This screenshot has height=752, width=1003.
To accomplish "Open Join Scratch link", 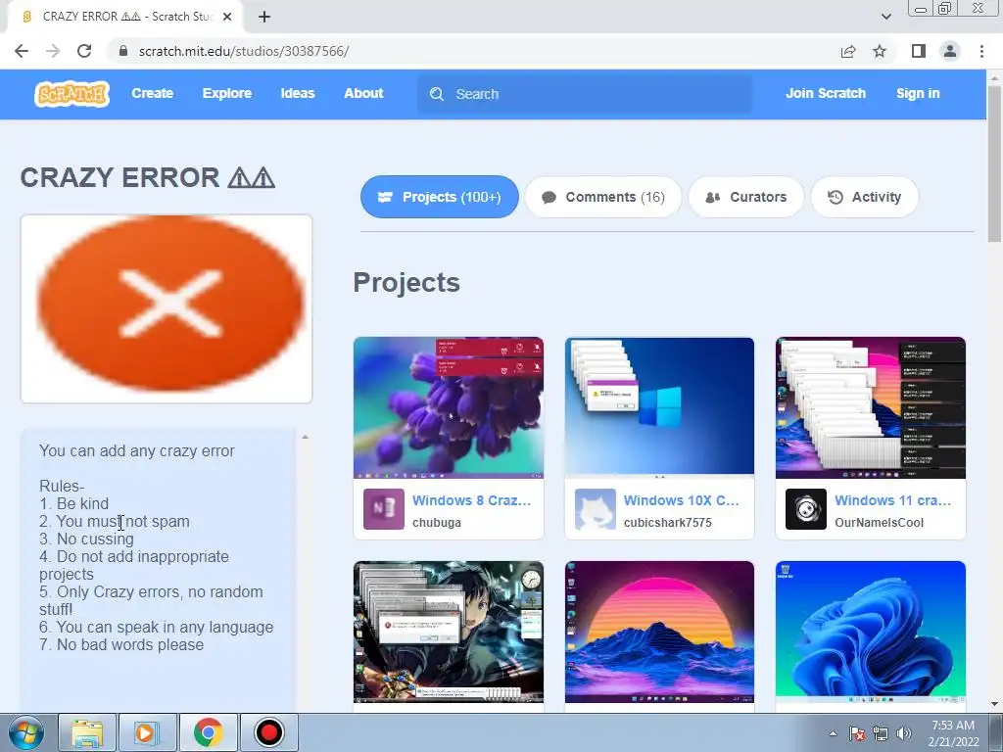I will coord(825,93).
